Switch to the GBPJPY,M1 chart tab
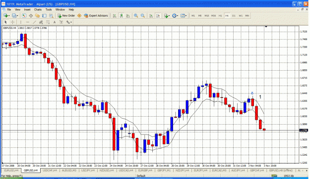The height and width of the screenshot is (179, 310). coord(164,170)
